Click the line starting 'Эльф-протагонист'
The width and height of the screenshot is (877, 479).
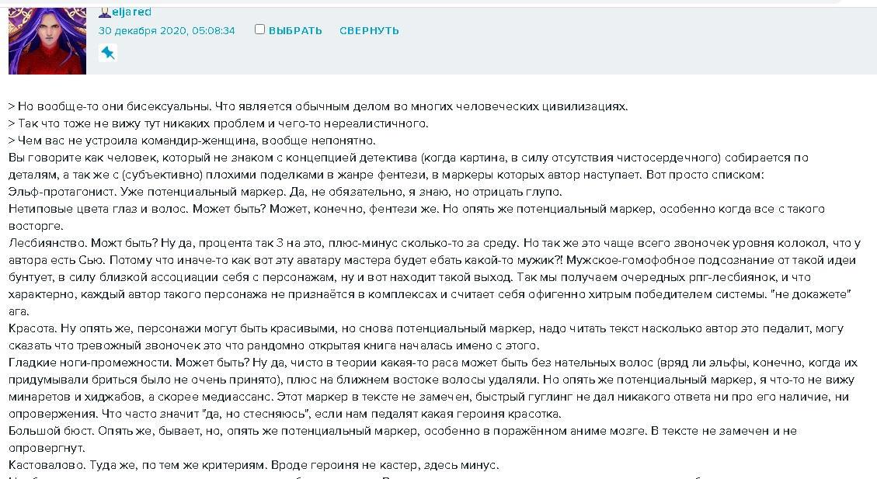[x=285, y=192]
